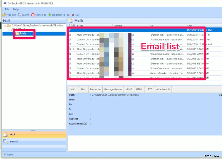Select Damien Oh email sent 9/10/2018 12:57
The width and height of the screenshot is (222, 159).
[145, 44]
